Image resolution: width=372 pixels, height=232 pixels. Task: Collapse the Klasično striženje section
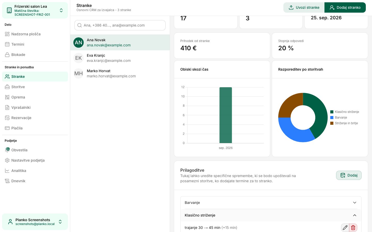pyautogui.click(x=271, y=215)
